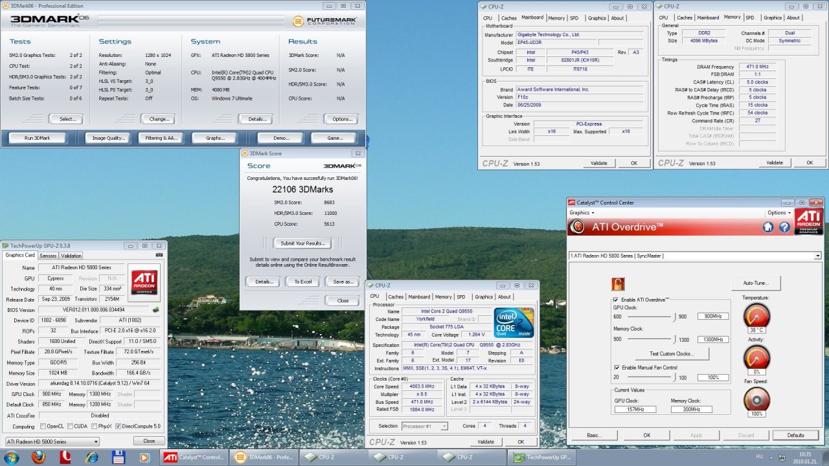Launch Opera from the taskbar
Image resolution: width=829 pixels, height=466 pixels.
click(x=65, y=457)
